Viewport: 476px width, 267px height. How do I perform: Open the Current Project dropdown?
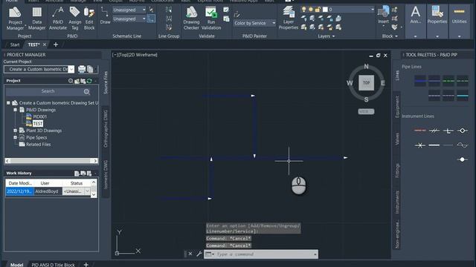(71, 69)
